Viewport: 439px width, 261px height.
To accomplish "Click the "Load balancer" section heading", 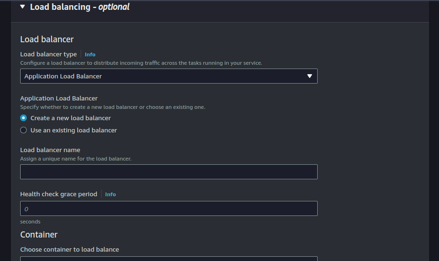I will [x=47, y=39].
